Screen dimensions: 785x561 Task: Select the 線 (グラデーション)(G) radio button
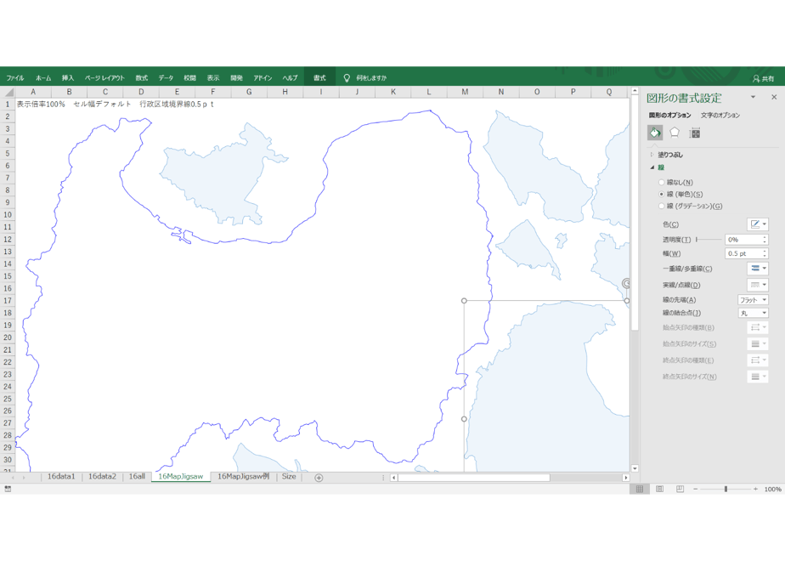tap(661, 207)
